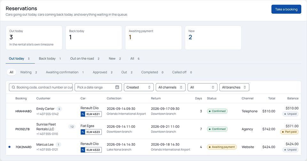Screen dimensions: 307x161
Task: Open booking 7QK2M4RD
Action: [x=23, y=147]
